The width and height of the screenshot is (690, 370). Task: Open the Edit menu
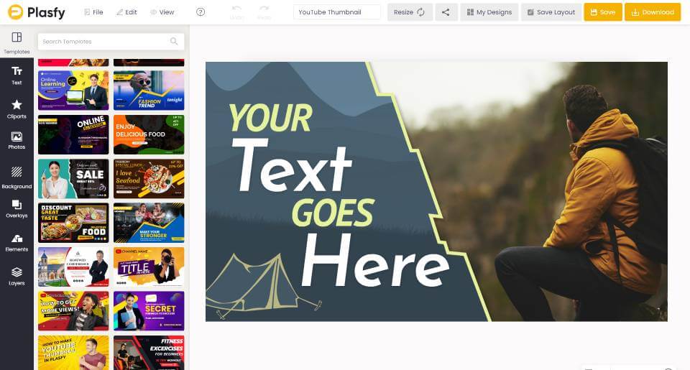point(126,12)
